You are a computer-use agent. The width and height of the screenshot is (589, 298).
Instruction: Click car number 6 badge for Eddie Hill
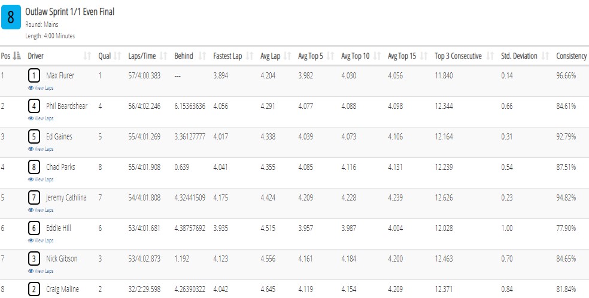[34, 228]
